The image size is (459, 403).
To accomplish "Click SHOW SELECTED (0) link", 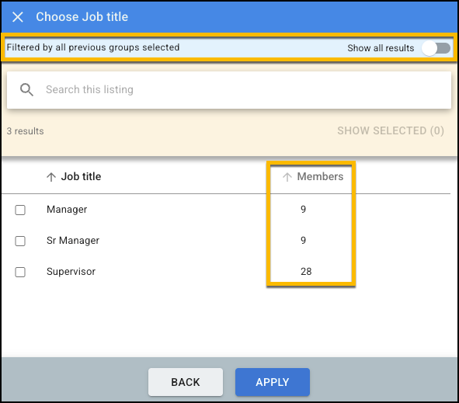I will [391, 130].
